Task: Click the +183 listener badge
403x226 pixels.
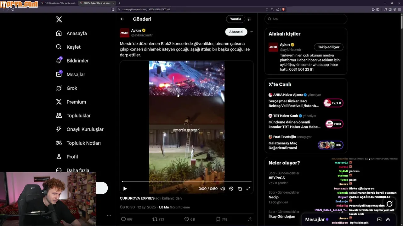Action: [x=334, y=124]
